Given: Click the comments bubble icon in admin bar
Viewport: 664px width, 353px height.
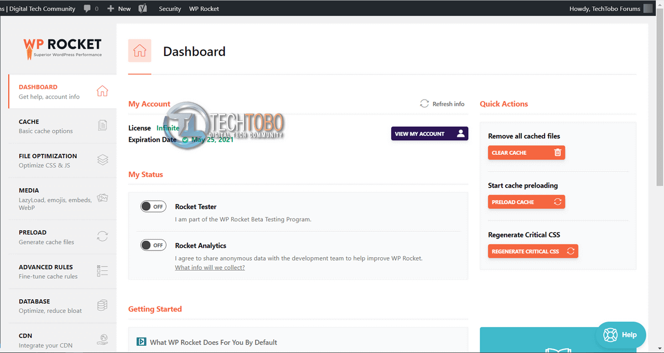Looking at the screenshot, I should coord(87,8).
